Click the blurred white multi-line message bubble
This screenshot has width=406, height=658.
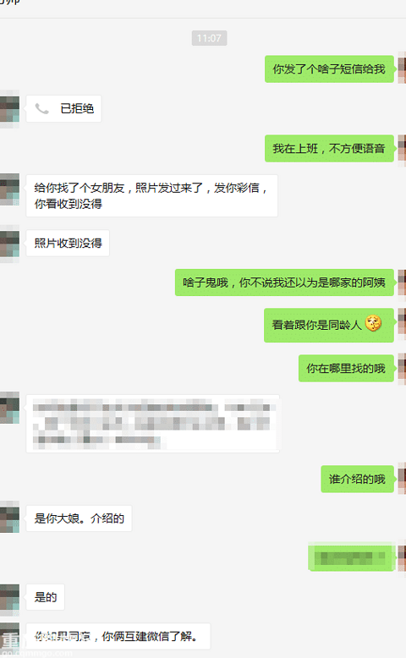tap(153, 424)
